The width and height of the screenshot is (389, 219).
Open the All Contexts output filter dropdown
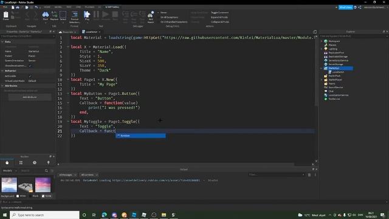[89, 175]
